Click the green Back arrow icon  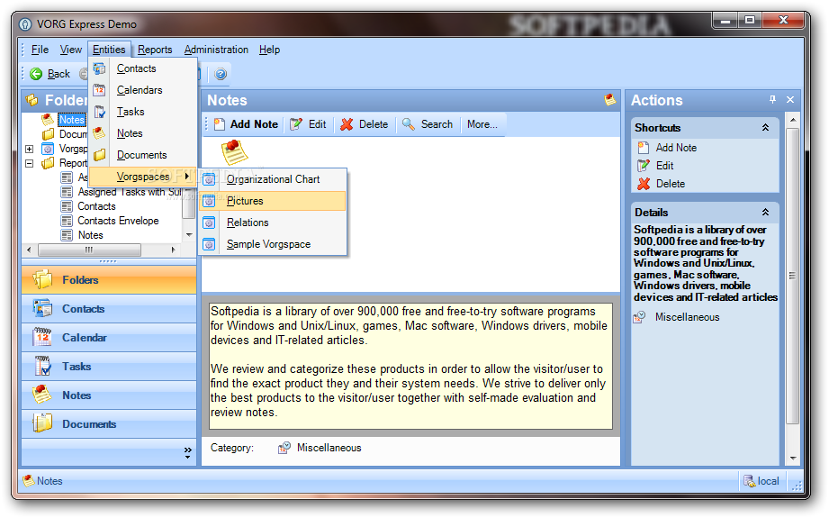[x=36, y=74]
